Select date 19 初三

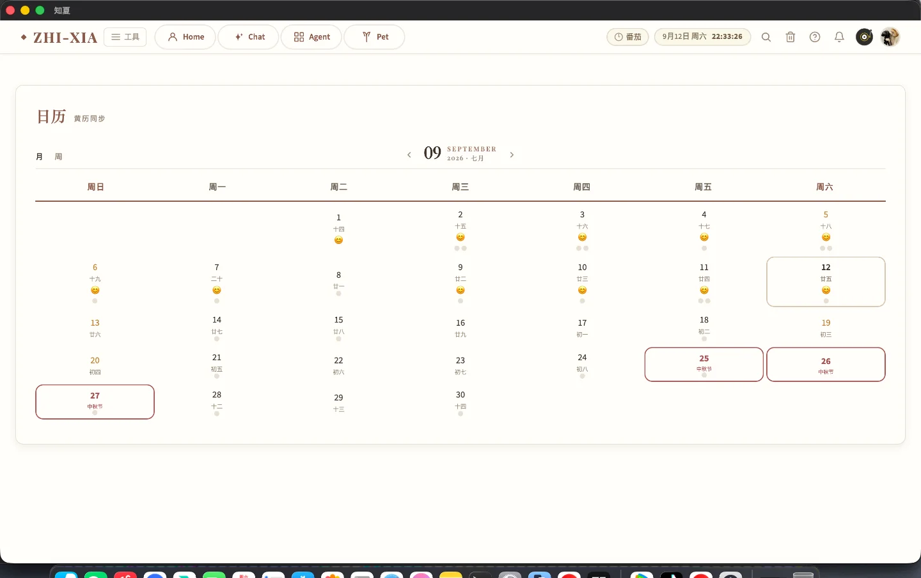[826, 327]
